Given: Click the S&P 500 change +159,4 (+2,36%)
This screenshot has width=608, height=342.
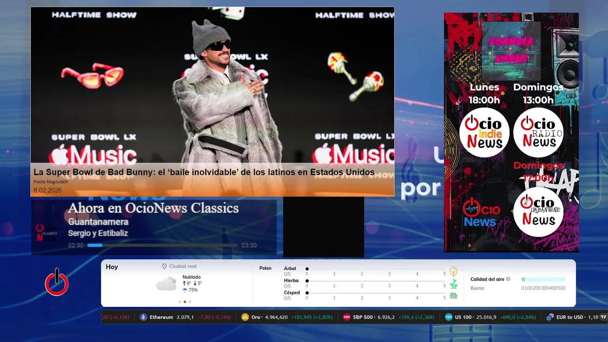Looking at the screenshot, I should pyautogui.click(x=416, y=317).
